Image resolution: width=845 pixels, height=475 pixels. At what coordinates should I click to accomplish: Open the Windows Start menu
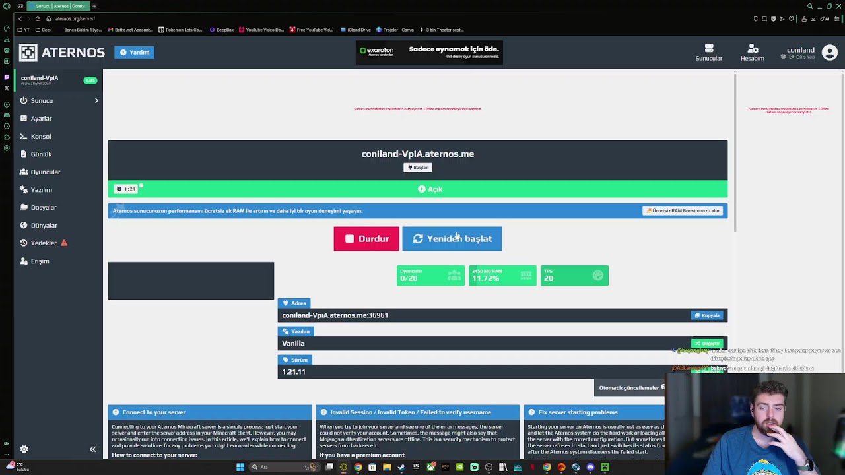click(240, 467)
